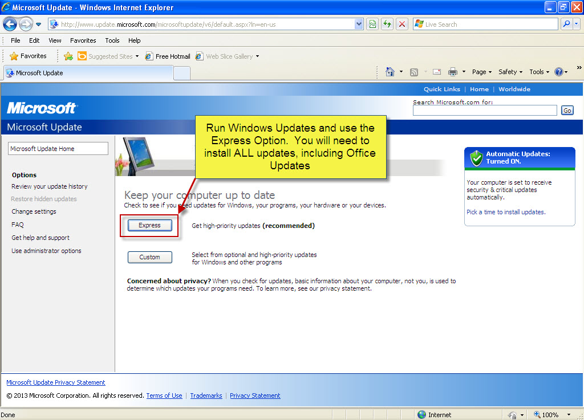Click the Add to Favorites Bar icon
This screenshot has height=420, width=584.
click(68, 56)
